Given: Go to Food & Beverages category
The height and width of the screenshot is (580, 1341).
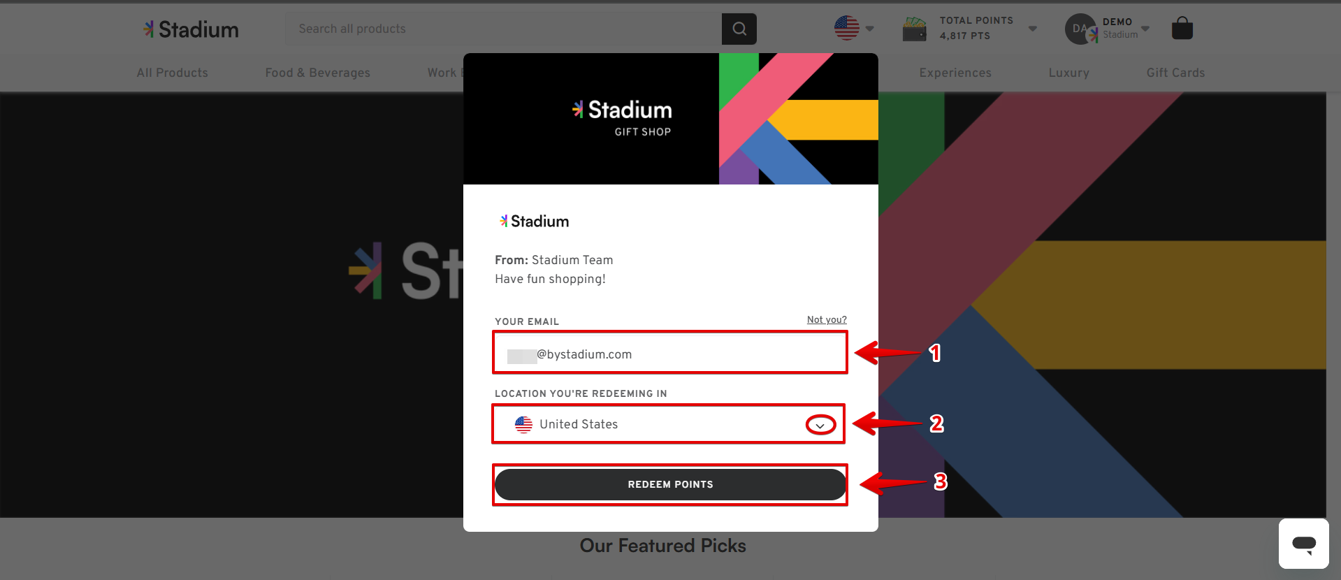Looking at the screenshot, I should [317, 73].
